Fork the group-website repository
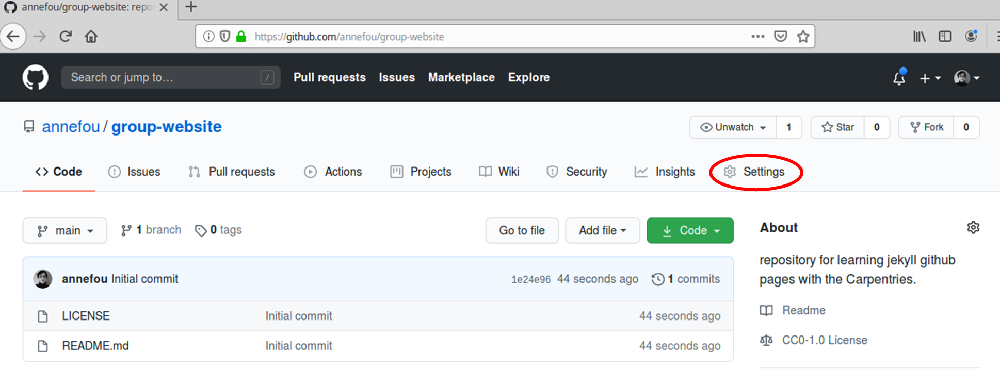Image resolution: width=1000 pixels, height=370 pixels. pos(926,127)
